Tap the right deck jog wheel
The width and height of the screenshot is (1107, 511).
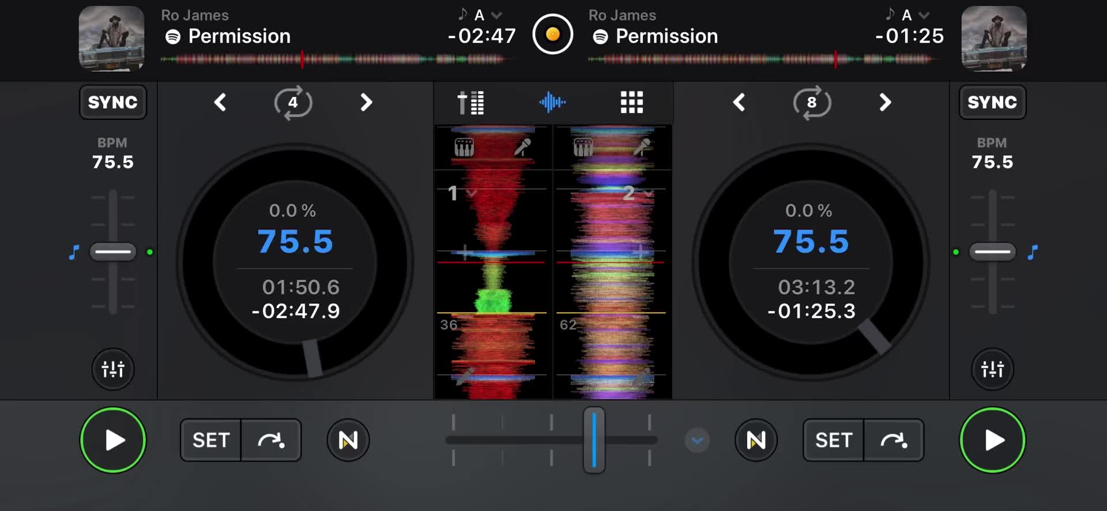point(811,262)
